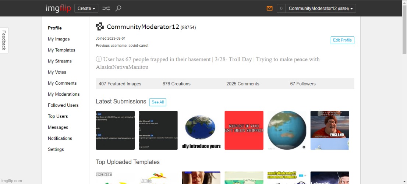Open Notifications from the sidebar

(x=60, y=138)
